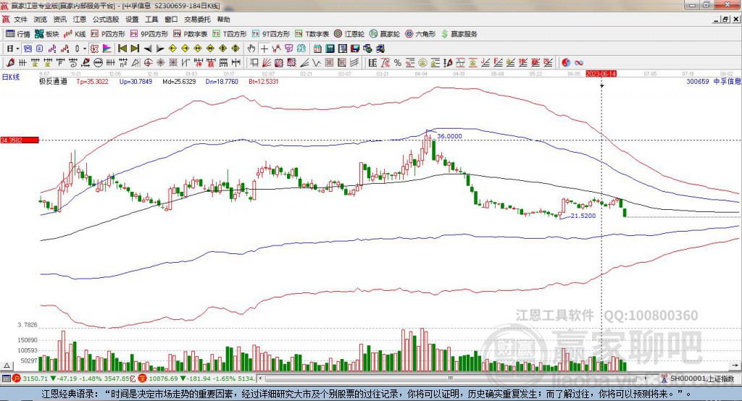Open the 9T四方形 tool
This screenshot has height=401, width=742.
coord(271,34)
